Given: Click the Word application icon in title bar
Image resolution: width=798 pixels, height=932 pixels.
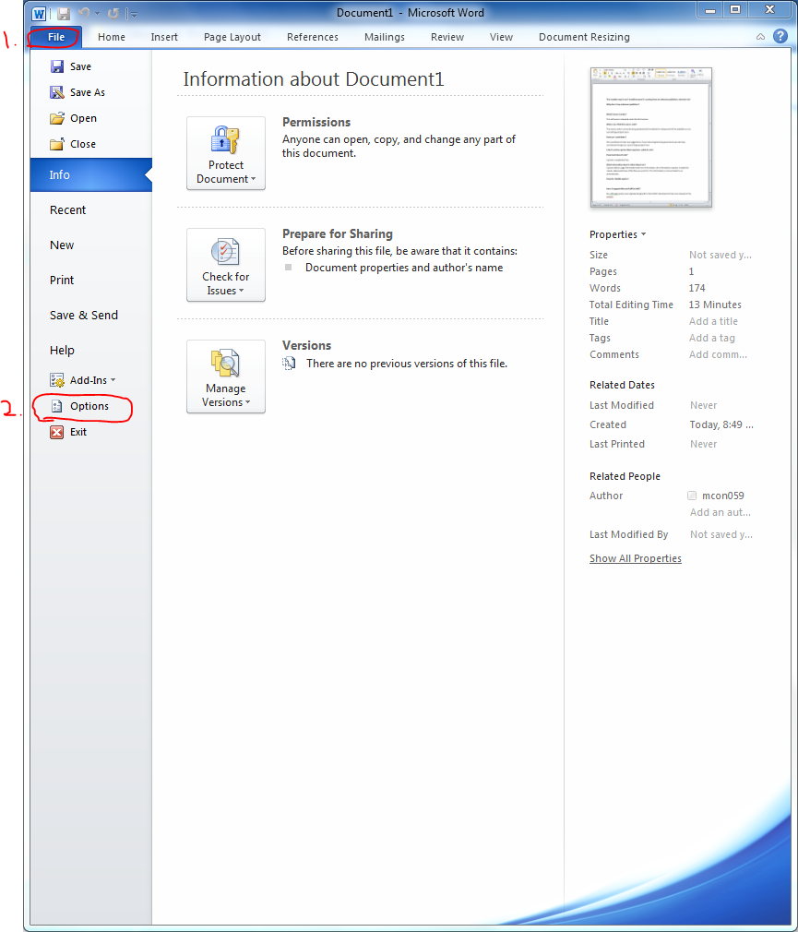Looking at the screenshot, I should (x=39, y=13).
